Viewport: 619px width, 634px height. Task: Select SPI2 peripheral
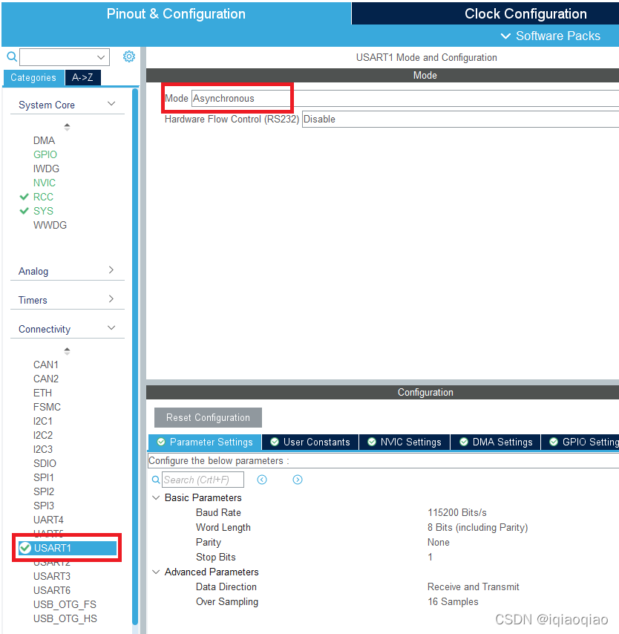click(x=44, y=491)
